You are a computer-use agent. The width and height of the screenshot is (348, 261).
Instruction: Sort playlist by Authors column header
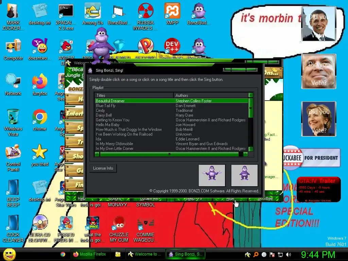[211, 95]
